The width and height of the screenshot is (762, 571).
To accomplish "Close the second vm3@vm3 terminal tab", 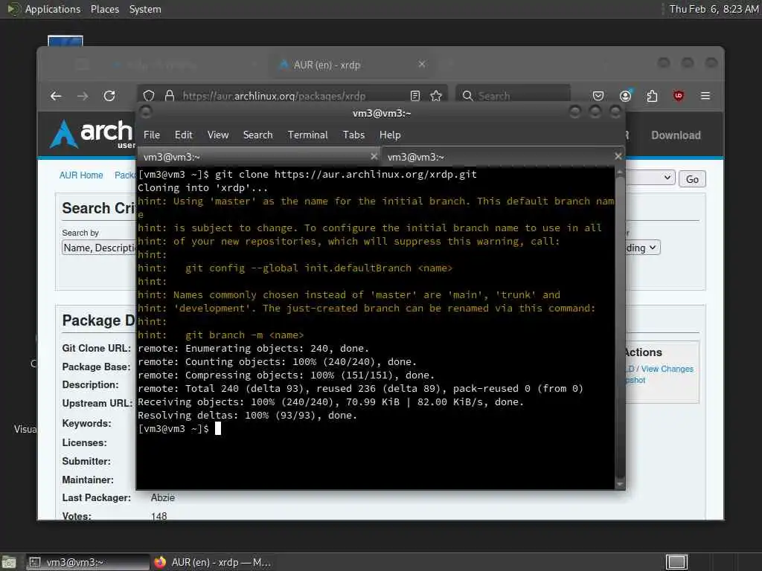I will tap(618, 156).
